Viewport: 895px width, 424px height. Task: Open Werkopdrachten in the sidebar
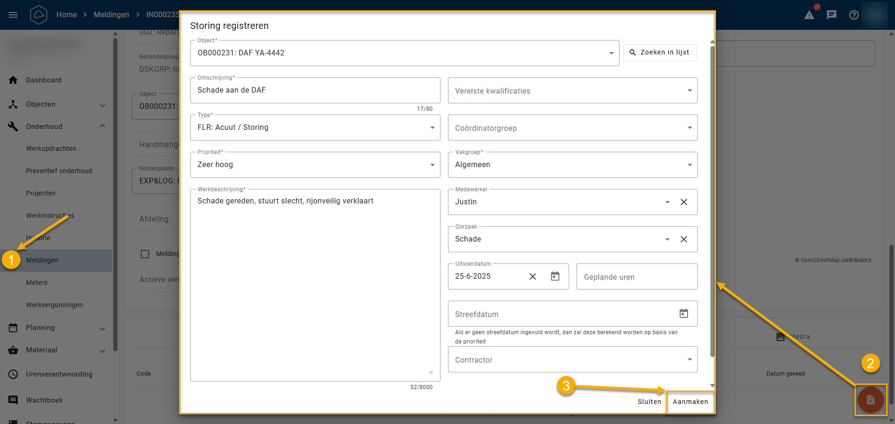click(x=51, y=148)
